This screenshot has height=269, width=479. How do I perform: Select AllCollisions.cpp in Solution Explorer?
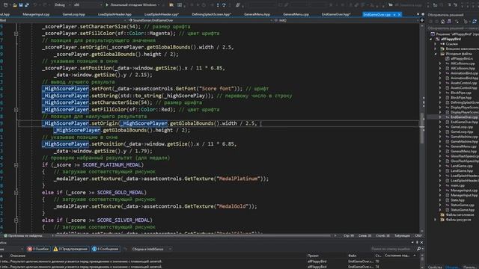coord(463,64)
